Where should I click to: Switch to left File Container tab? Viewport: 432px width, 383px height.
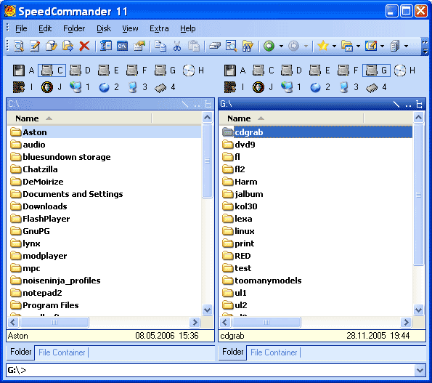pyautogui.click(x=62, y=352)
